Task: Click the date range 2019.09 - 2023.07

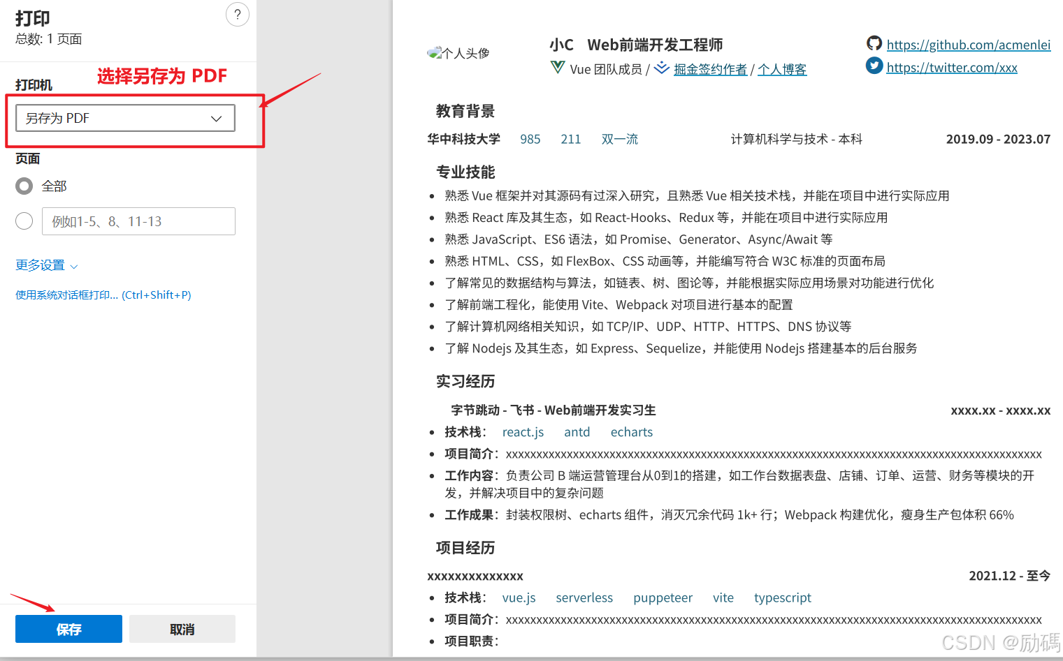Action: [x=998, y=139]
